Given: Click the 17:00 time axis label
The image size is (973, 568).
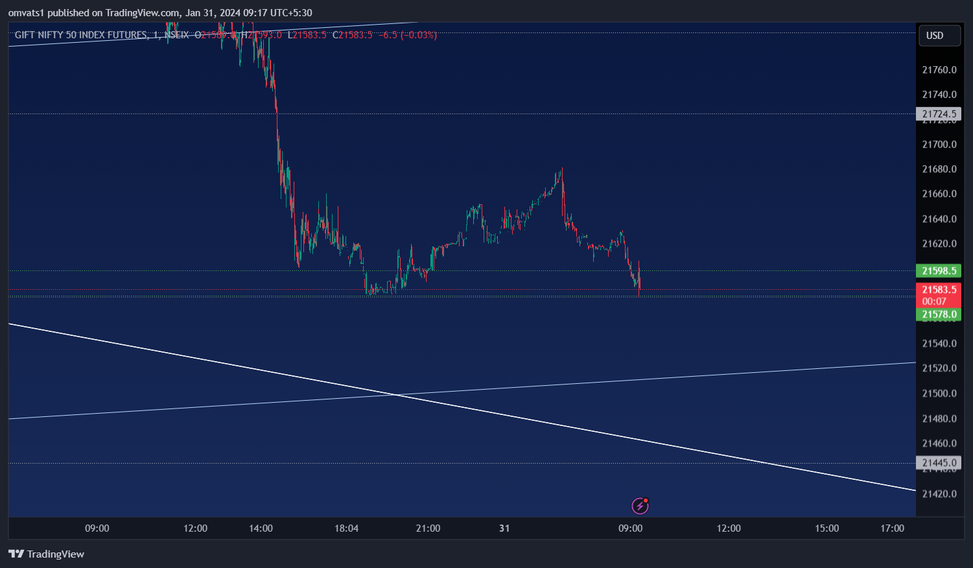Looking at the screenshot, I should pyautogui.click(x=892, y=528).
